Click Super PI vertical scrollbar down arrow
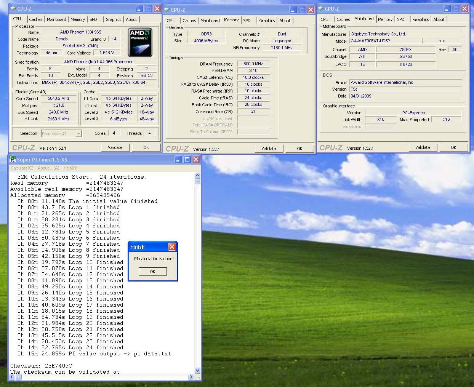 [x=197, y=370]
